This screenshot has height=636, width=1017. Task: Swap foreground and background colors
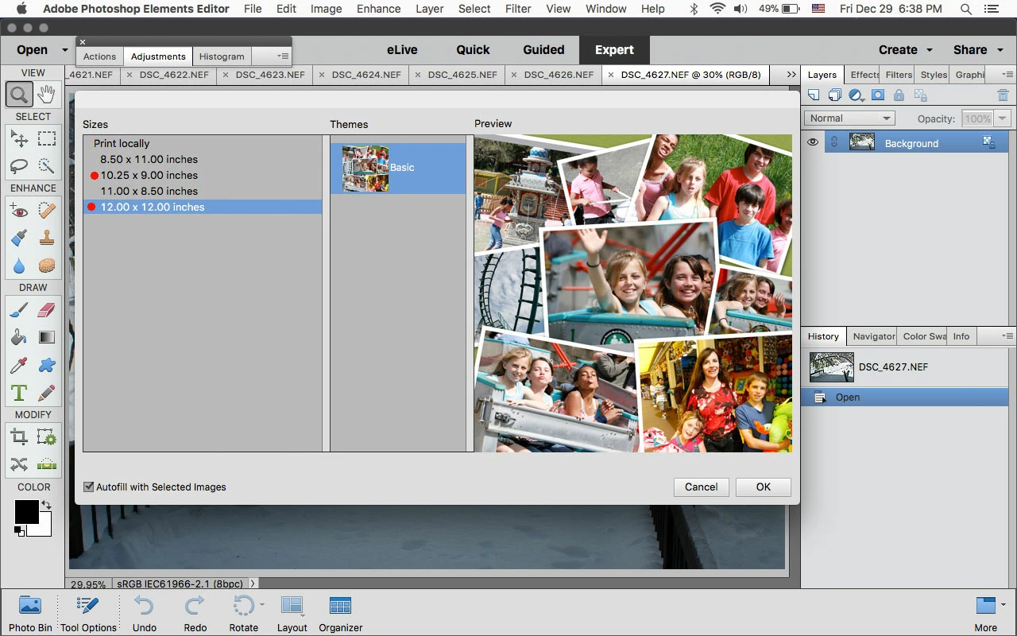click(46, 505)
